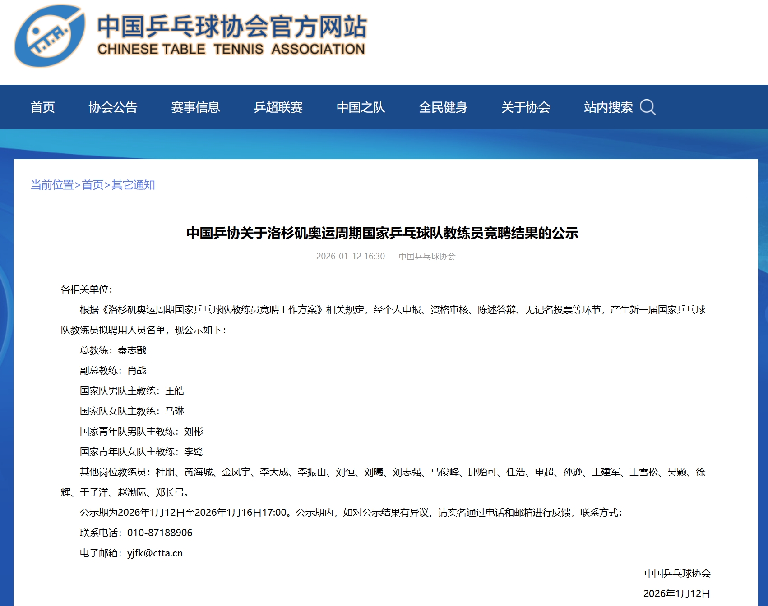Select 乒超联赛 in the navigation bar
Image resolution: width=768 pixels, height=606 pixels.
coord(278,107)
